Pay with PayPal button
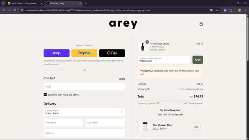 (x=84, y=53)
